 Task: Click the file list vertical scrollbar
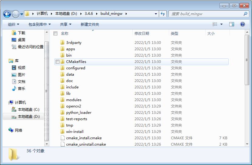tap(247, 61)
